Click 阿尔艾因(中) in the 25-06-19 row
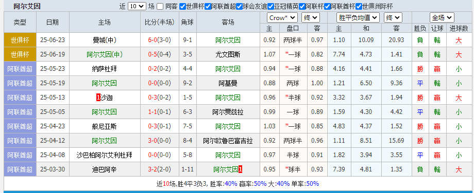474x193 pixels. tap(105, 54)
